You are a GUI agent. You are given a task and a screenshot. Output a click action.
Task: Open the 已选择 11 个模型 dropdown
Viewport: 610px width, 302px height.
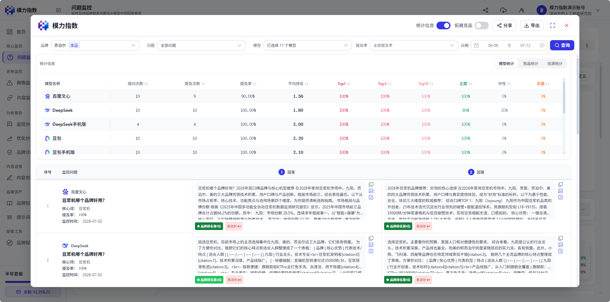click(308, 45)
